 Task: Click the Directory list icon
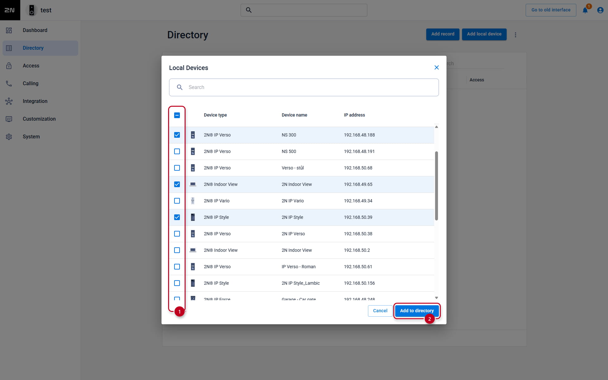coord(9,48)
